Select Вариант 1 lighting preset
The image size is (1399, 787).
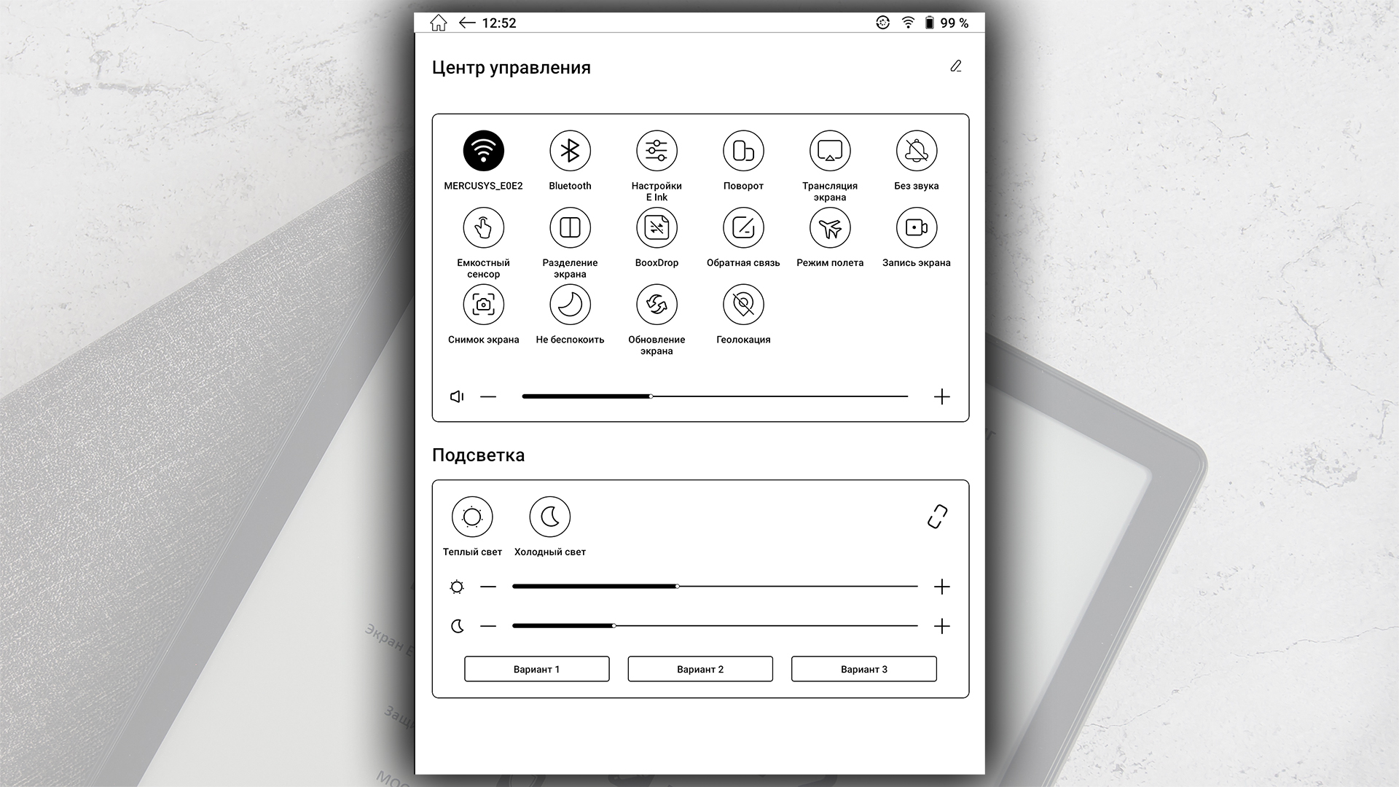pos(536,669)
